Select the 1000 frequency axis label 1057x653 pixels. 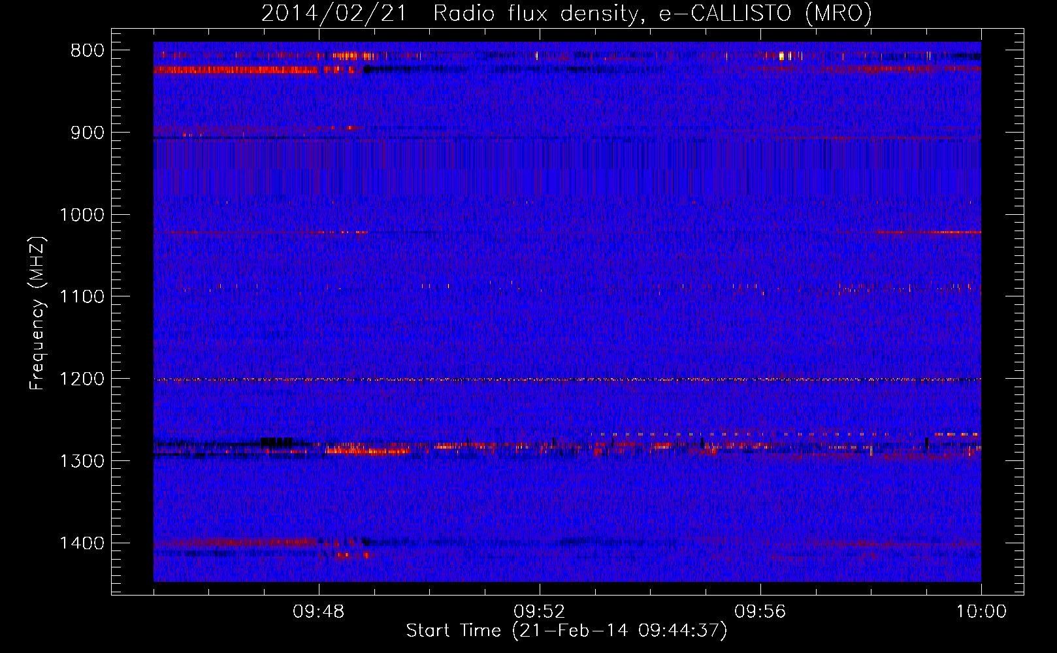click(x=82, y=215)
